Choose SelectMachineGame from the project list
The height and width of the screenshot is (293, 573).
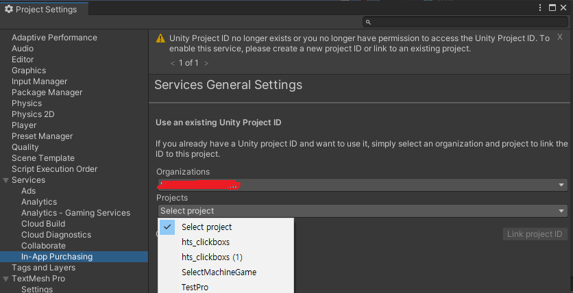[225, 272]
